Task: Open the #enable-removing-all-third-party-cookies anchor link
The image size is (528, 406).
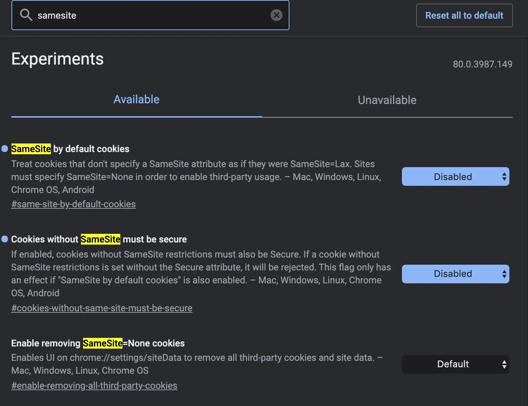Action: (94, 386)
